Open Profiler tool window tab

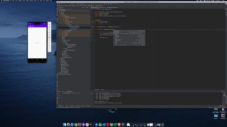point(78,106)
